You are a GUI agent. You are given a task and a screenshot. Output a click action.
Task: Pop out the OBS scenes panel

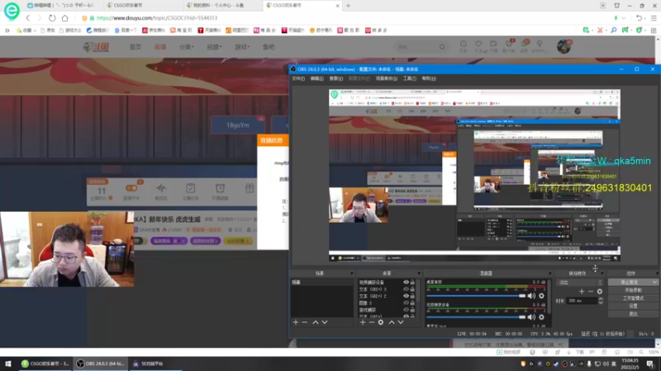[x=351, y=274]
